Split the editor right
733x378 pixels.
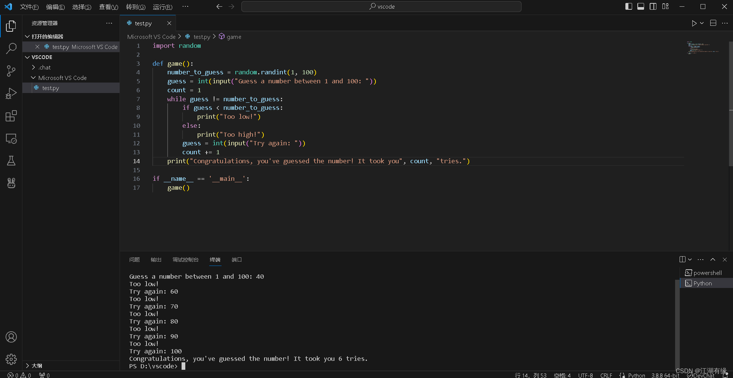[x=713, y=23]
